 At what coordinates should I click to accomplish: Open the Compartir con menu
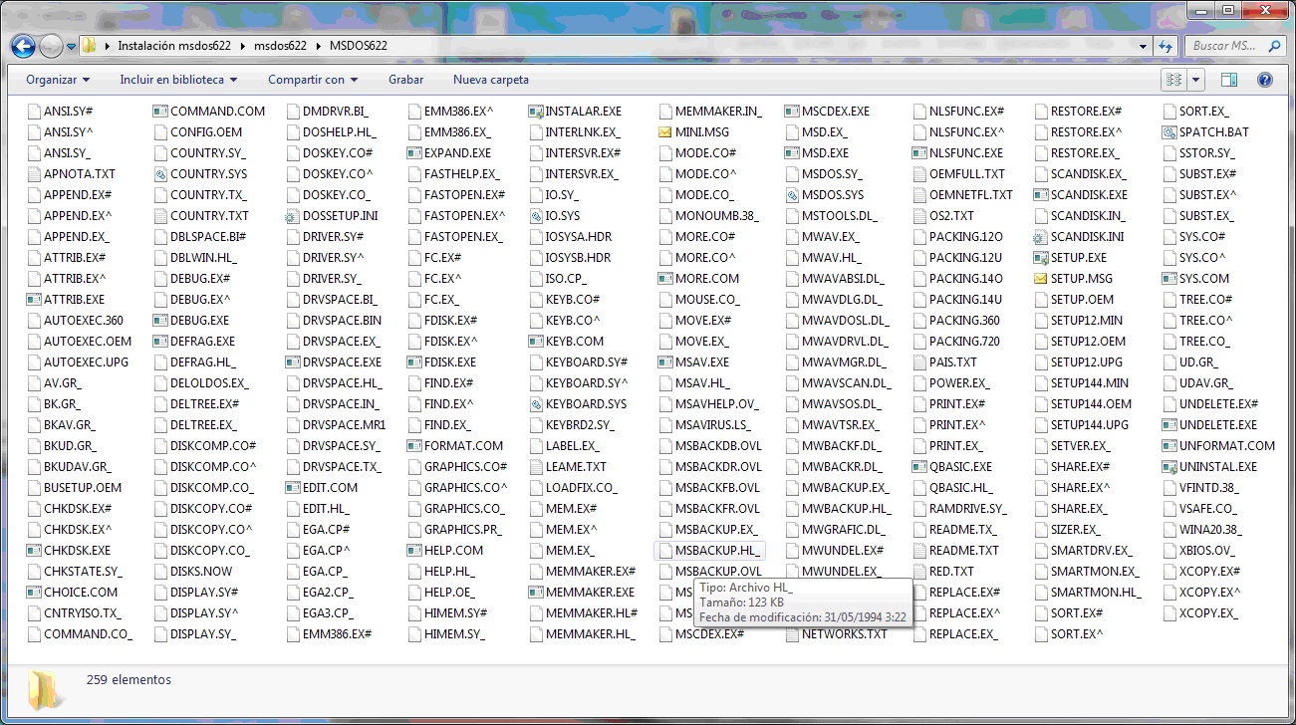(312, 80)
